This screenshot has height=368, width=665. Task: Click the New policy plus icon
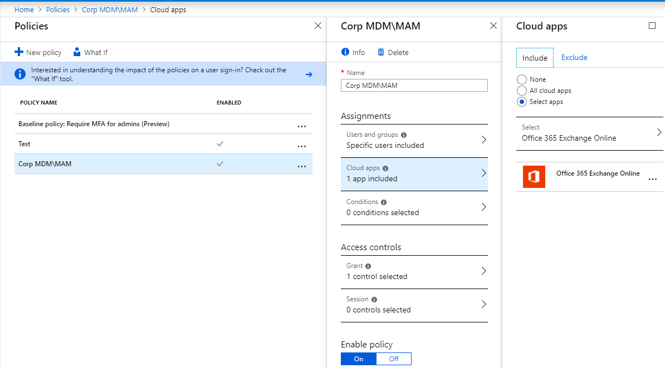click(x=19, y=52)
